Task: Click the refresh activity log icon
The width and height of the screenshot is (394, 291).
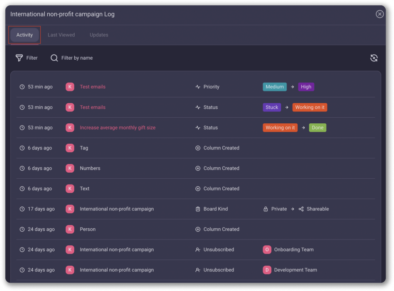Action: [374, 58]
